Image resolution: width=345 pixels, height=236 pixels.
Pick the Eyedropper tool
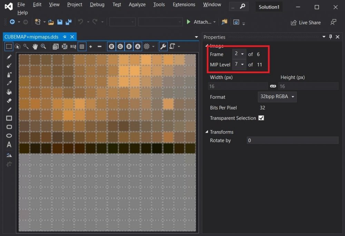click(9, 83)
